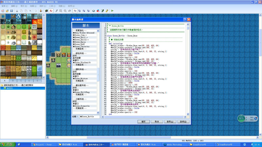Open the 遊戲(G) Game menu
The width and height of the screenshot is (262, 147).
point(62,6)
